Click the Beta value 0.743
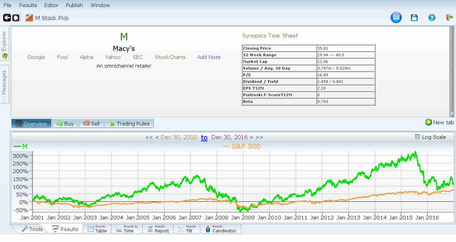Viewport: 456px width, 242px height. click(346, 102)
